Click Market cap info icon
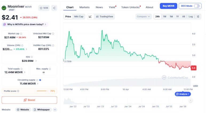 point(21,34)
